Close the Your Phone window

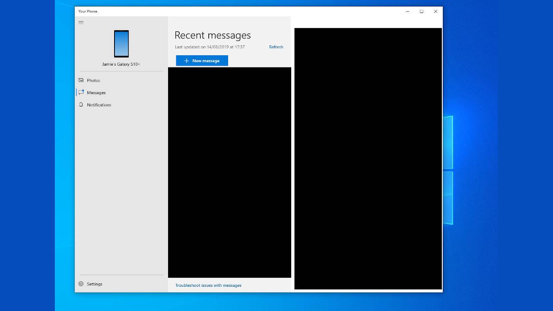(x=435, y=11)
